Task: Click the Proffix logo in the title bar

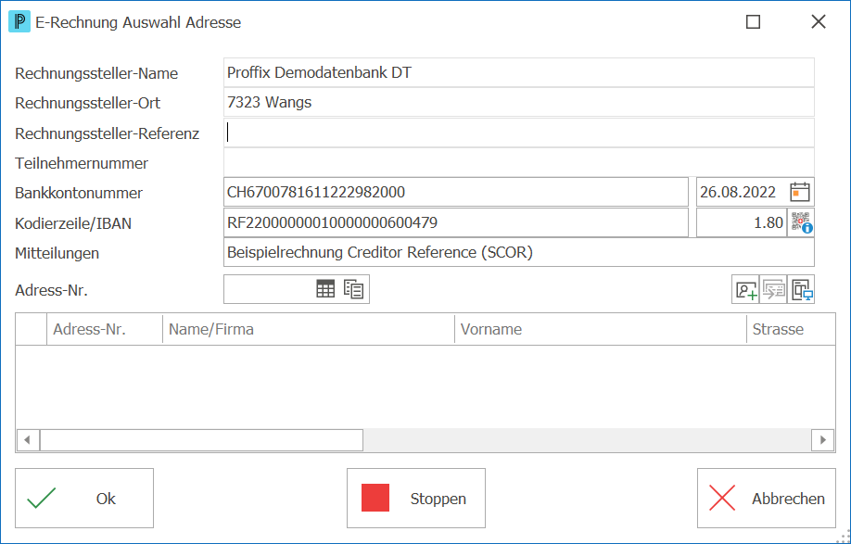Action: (x=19, y=21)
